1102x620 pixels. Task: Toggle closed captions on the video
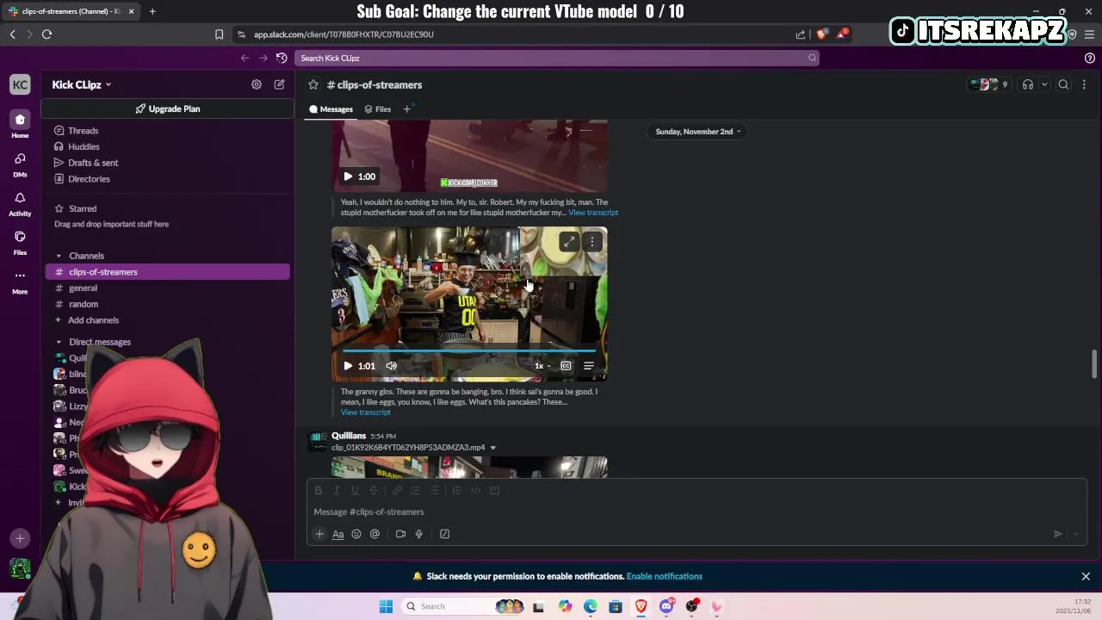566,366
